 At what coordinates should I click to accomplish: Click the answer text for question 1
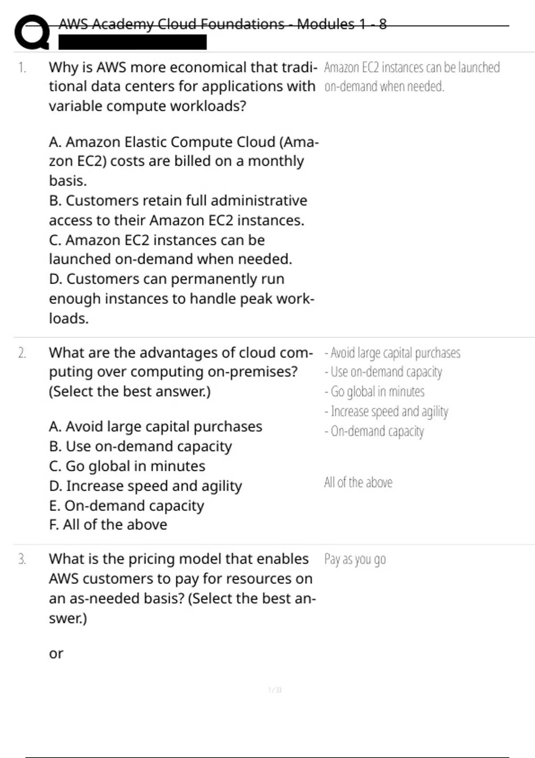[412, 76]
